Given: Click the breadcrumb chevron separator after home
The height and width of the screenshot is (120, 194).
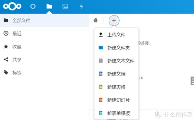Looking at the screenshot, I should (103, 21).
